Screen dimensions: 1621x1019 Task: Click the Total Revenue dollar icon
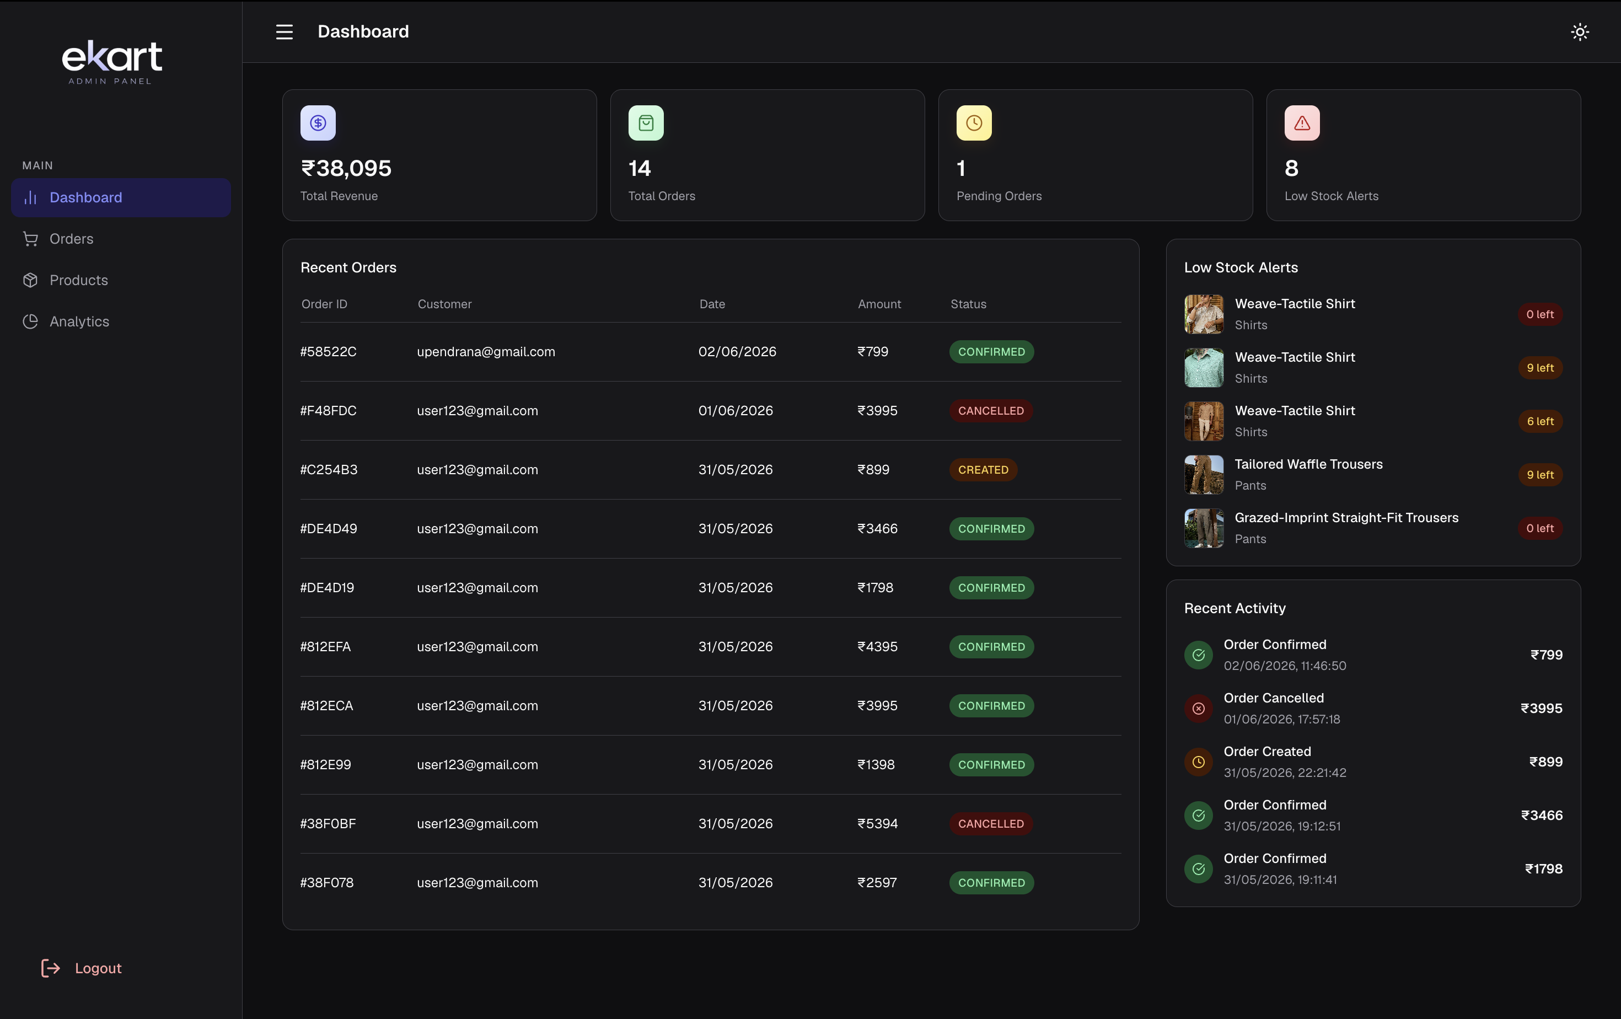[x=318, y=122]
